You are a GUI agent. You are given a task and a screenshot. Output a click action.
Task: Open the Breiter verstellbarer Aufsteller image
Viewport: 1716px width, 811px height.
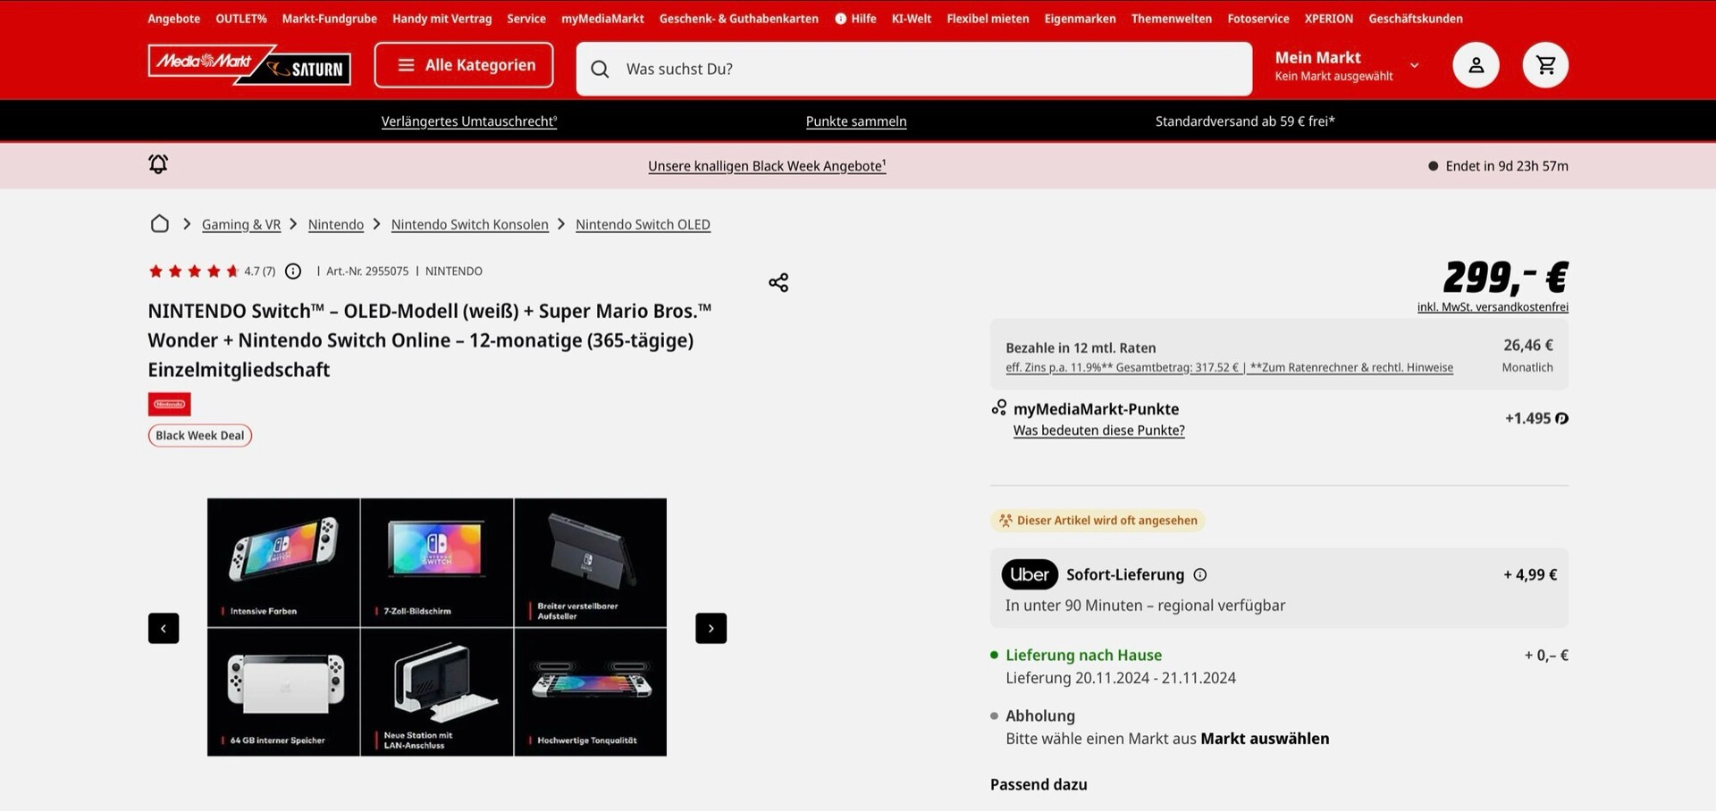591,563
